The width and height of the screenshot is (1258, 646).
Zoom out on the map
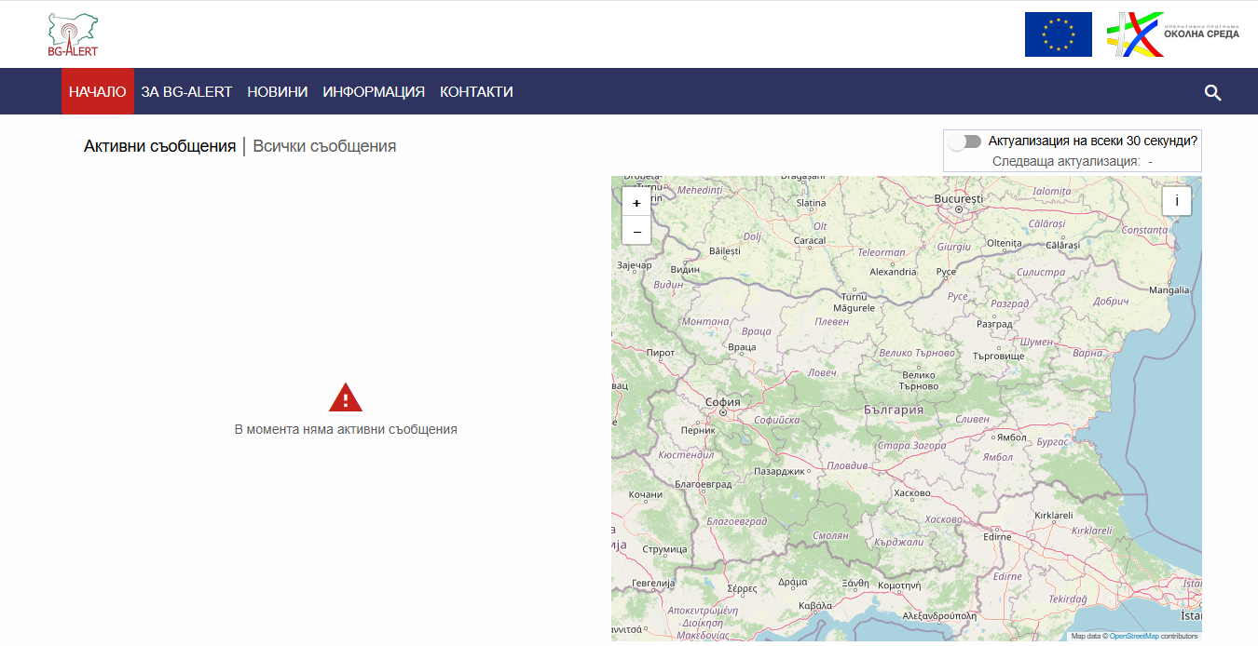pos(636,231)
